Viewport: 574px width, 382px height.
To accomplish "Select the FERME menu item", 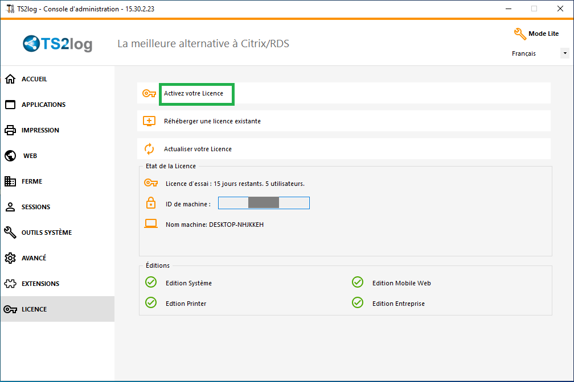I will 58,181.
